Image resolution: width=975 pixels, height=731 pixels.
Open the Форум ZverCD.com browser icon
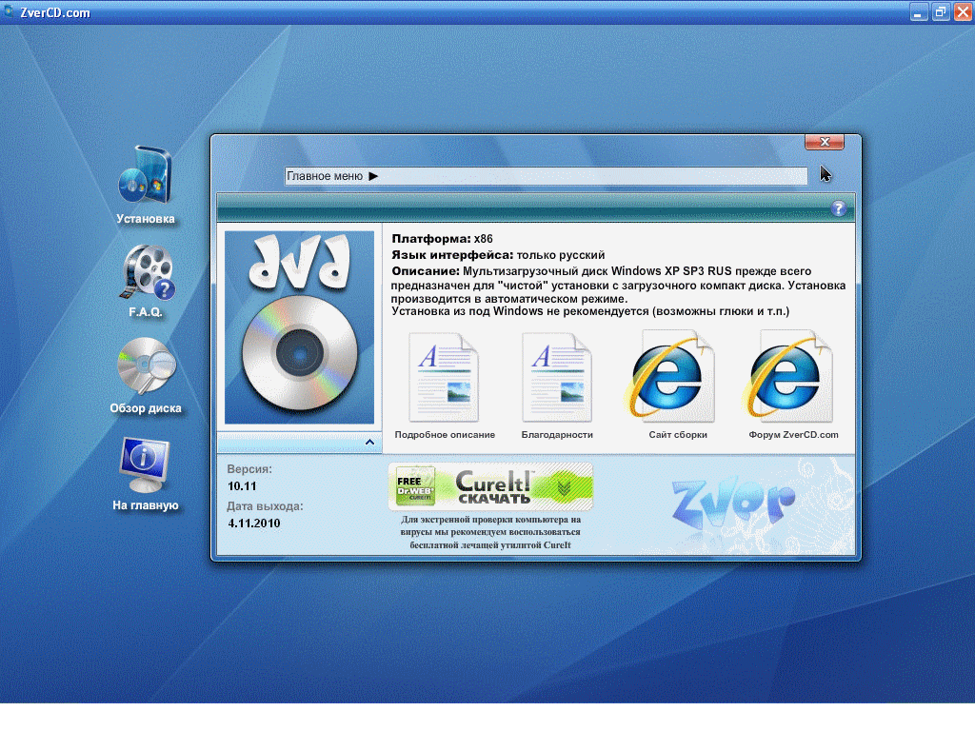pyautogui.click(x=793, y=378)
